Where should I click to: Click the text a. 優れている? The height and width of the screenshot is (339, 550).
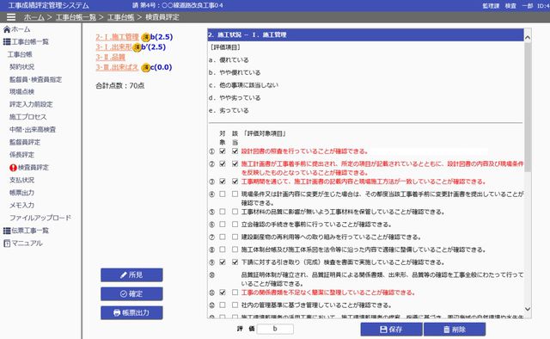tap(229, 60)
